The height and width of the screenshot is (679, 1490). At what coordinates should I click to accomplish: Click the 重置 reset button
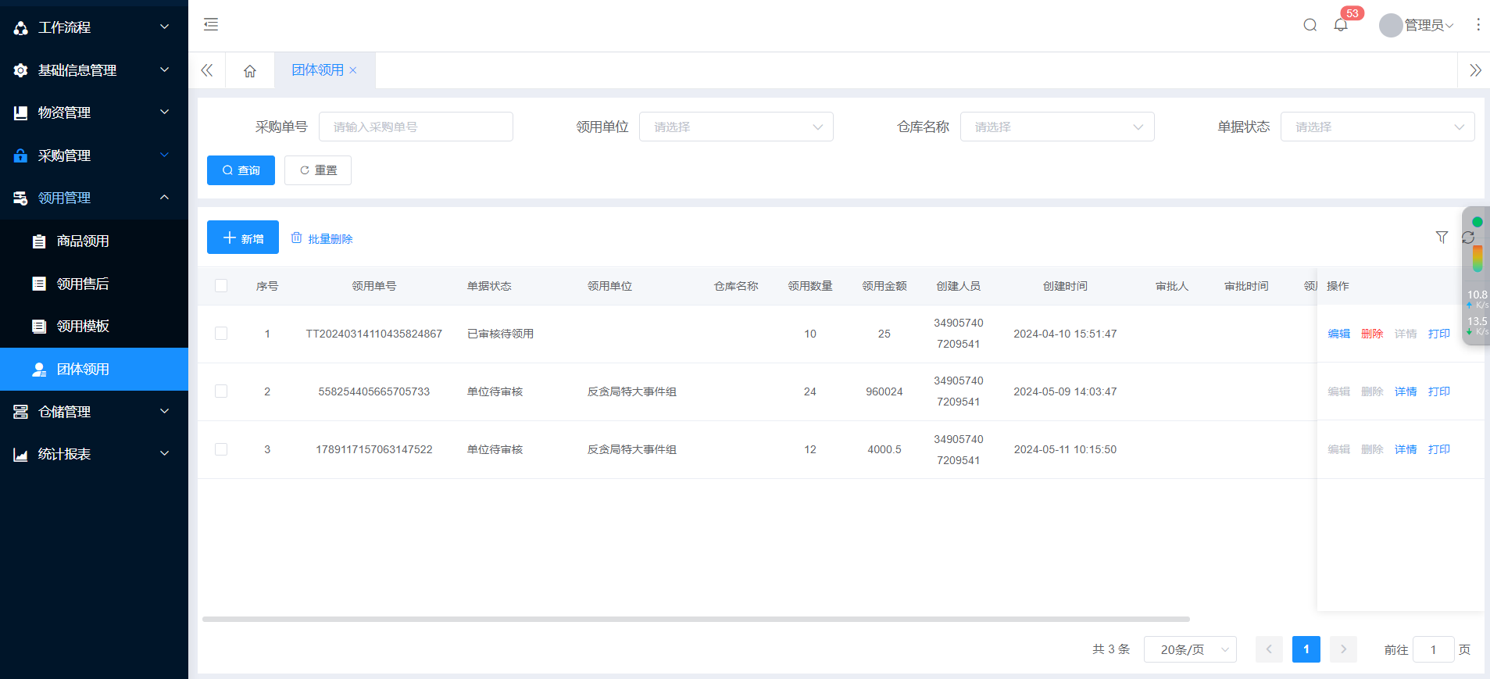[x=318, y=170]
